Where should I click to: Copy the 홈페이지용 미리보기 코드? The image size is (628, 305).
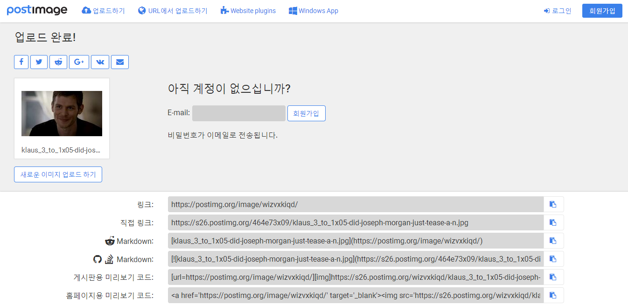554,295
